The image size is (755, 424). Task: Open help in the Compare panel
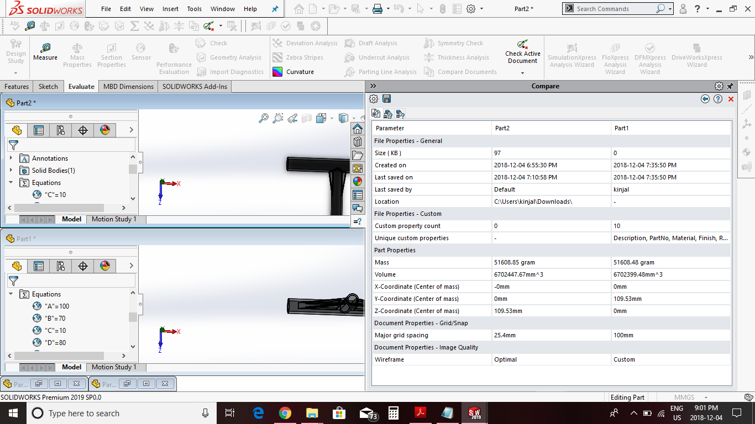pos(718,99)
